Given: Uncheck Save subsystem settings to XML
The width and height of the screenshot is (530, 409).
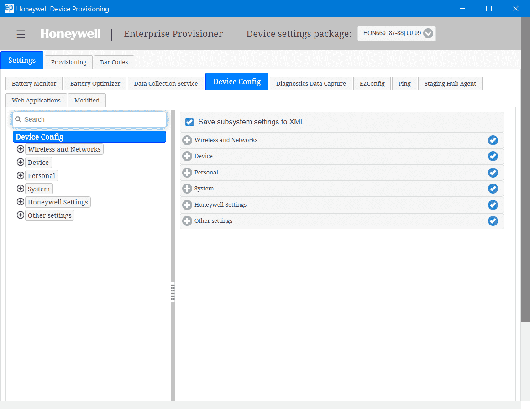Looking at the screenshot, I should click(x=189, y=122).
